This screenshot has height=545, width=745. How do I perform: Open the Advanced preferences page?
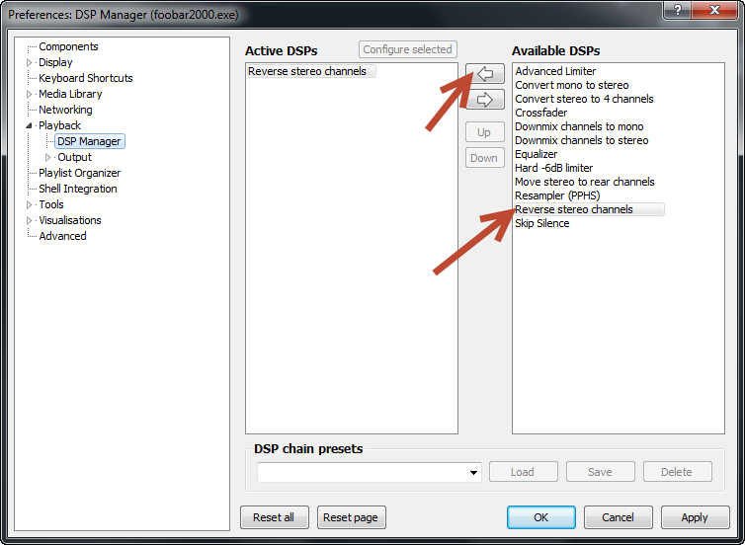[x=62, y=236]
